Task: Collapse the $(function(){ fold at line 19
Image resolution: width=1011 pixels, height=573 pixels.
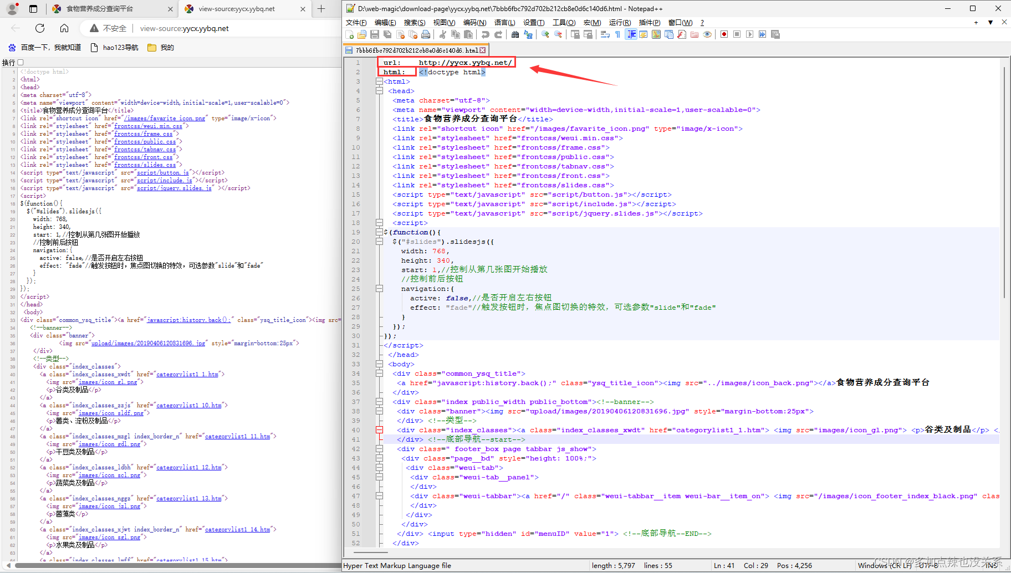Action: point(379,232)
